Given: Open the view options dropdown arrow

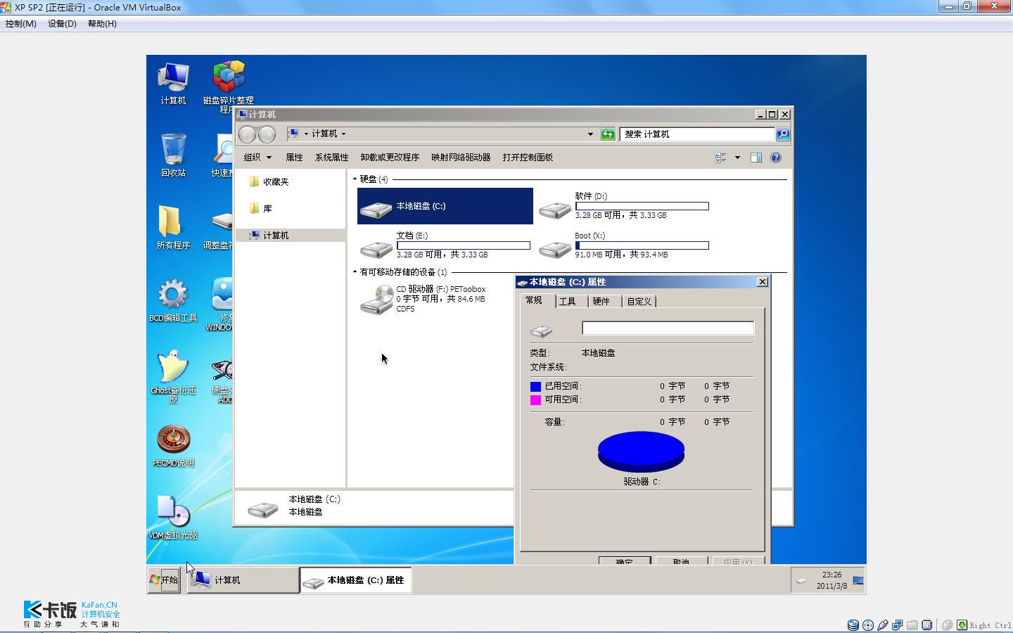Looking at the screenshot, I should click(737, 158).
